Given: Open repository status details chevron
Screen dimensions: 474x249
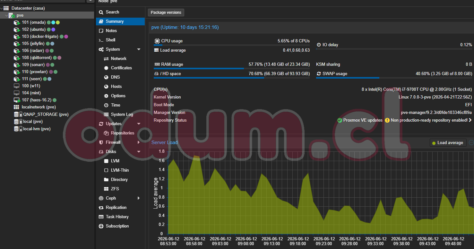Looking at the screenshot, I should 470,120.
